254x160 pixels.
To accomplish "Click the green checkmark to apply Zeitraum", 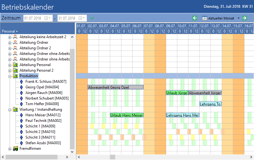I will coord(92,18).
